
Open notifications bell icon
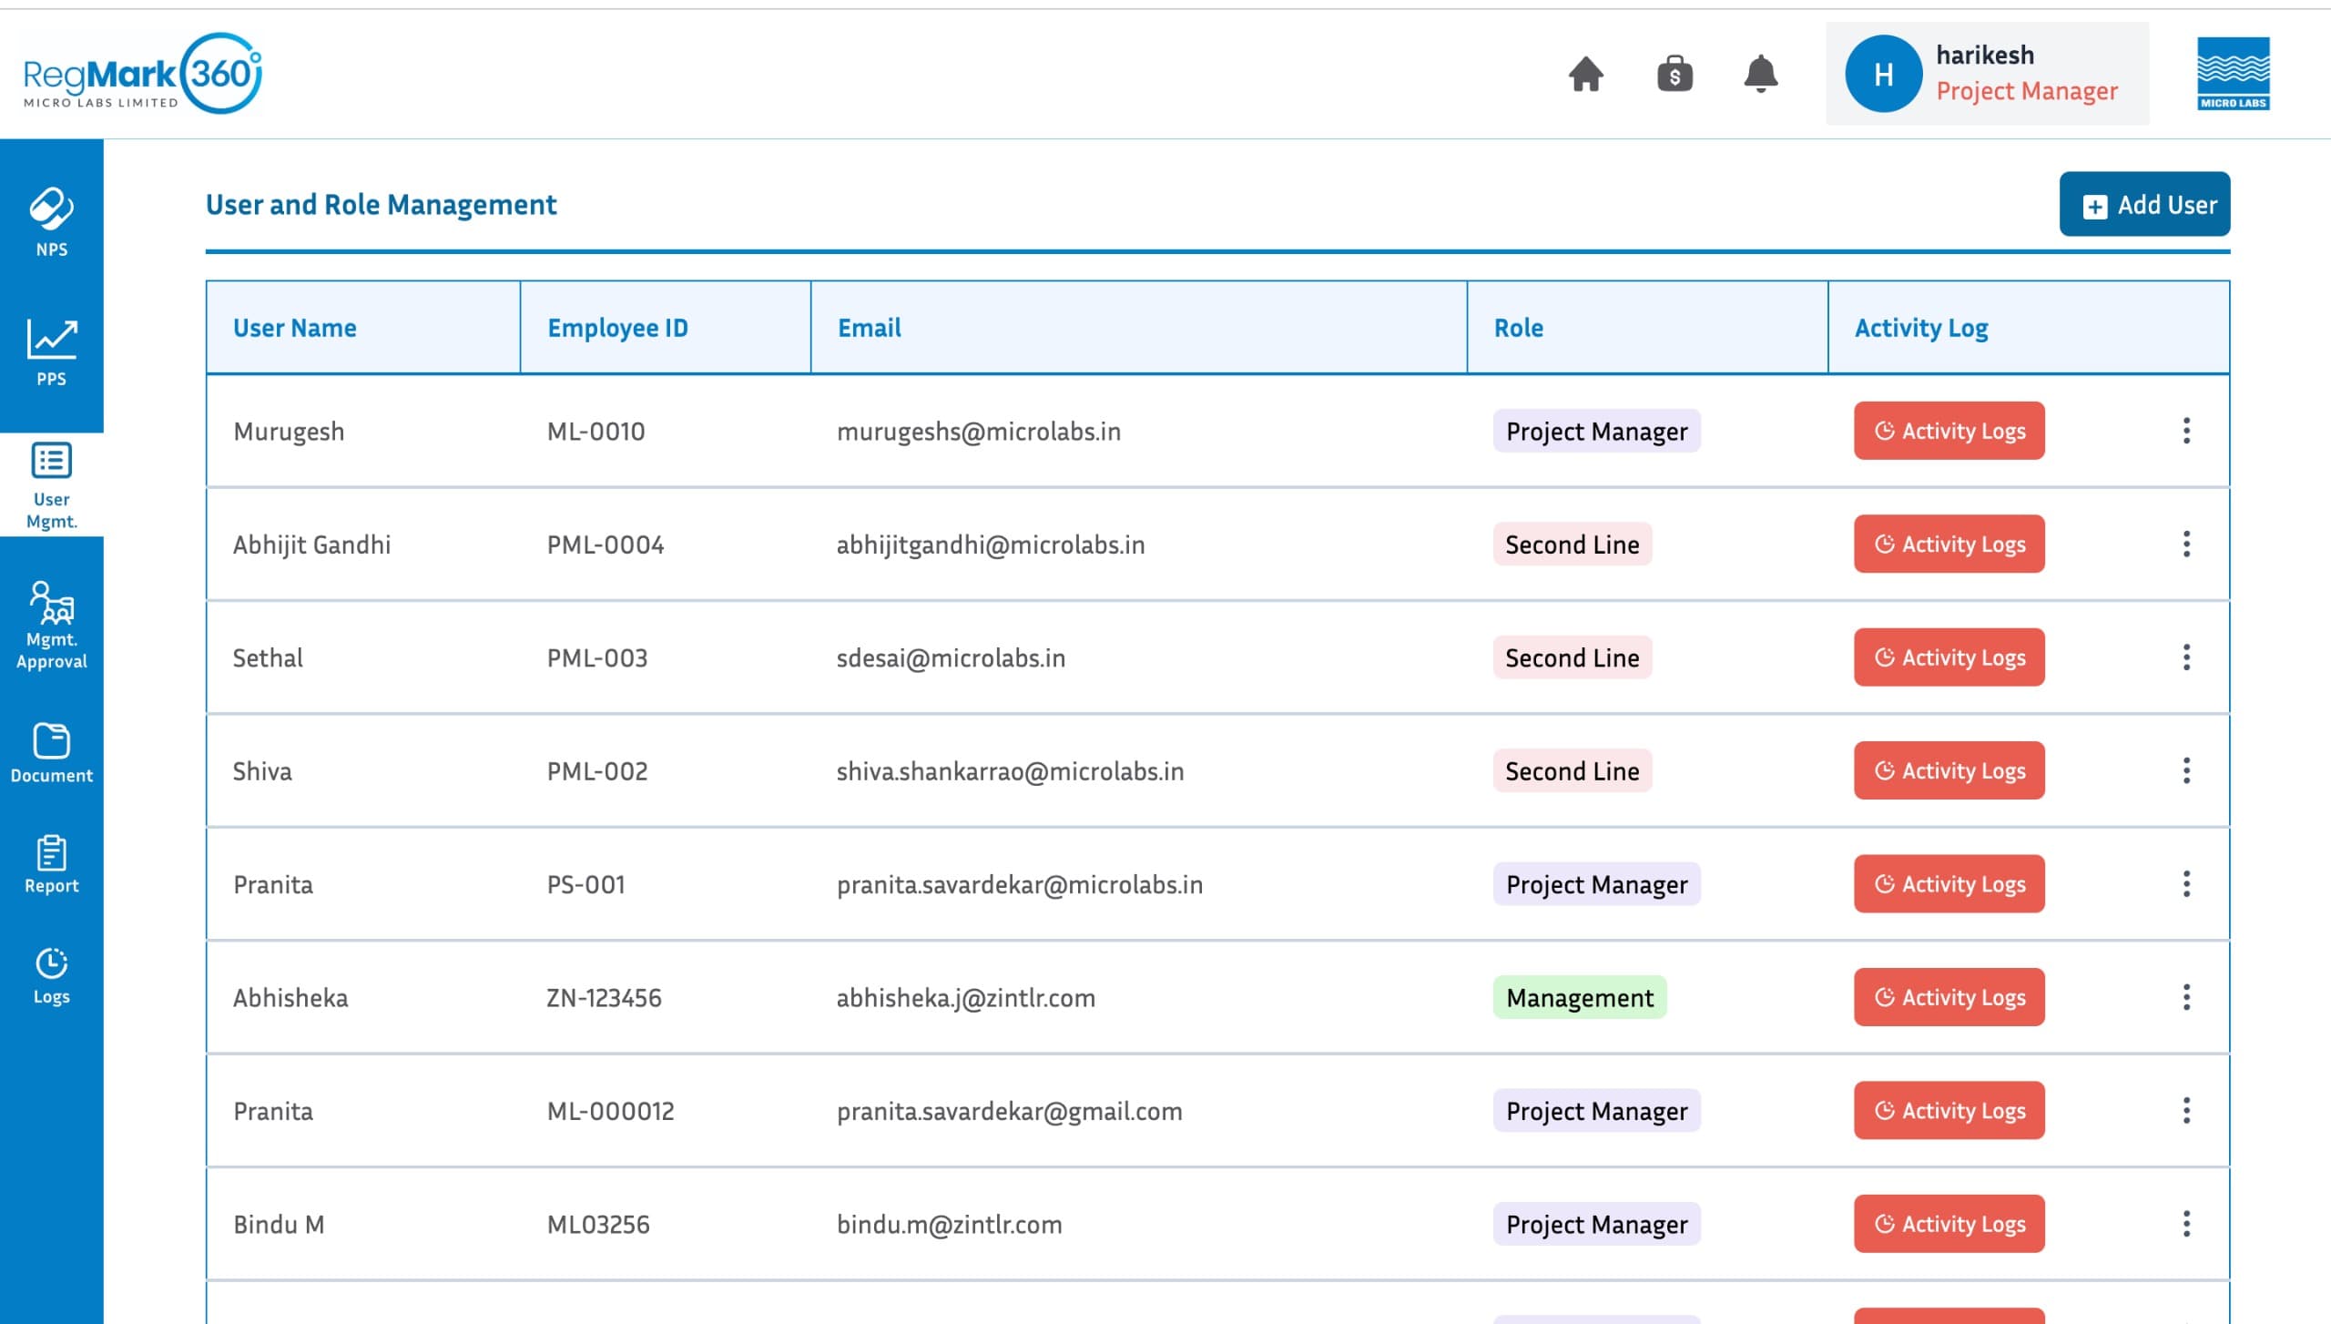point(1760,74)
